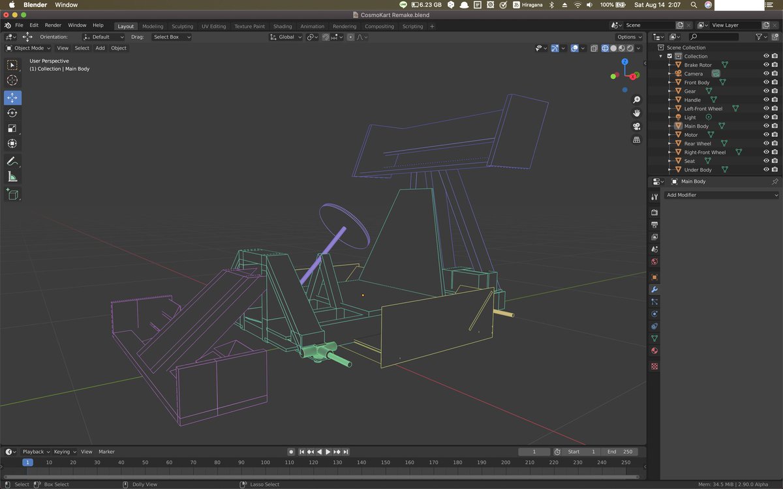Activate the Measure tool
Screen dimensions: 783x489
point(12,177)
